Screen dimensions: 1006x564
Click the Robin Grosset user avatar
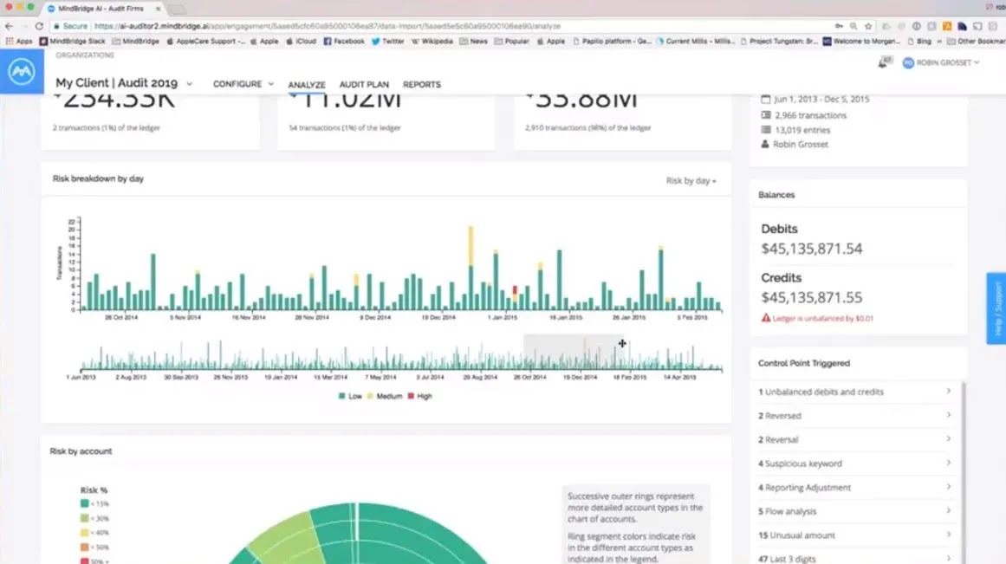tap(908, 63)
